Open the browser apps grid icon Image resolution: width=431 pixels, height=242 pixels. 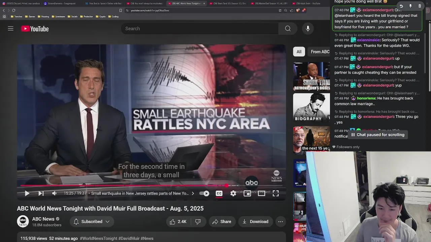tap(4, 16)
